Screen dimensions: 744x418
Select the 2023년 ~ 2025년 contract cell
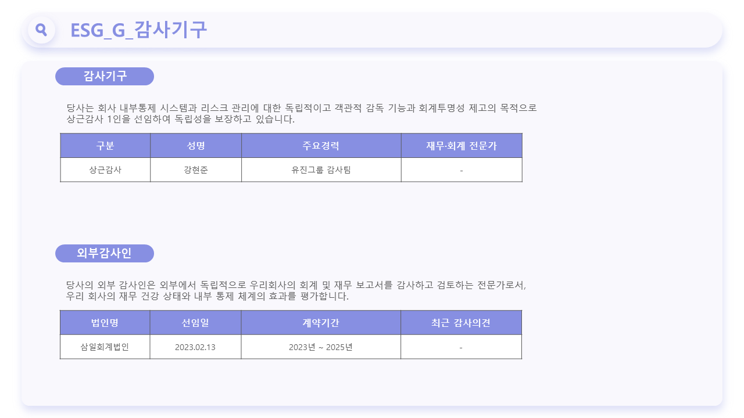(x=321, y=347)
